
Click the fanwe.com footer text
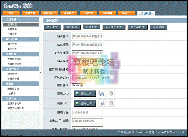pyautogui.click(x=142, y=133)
